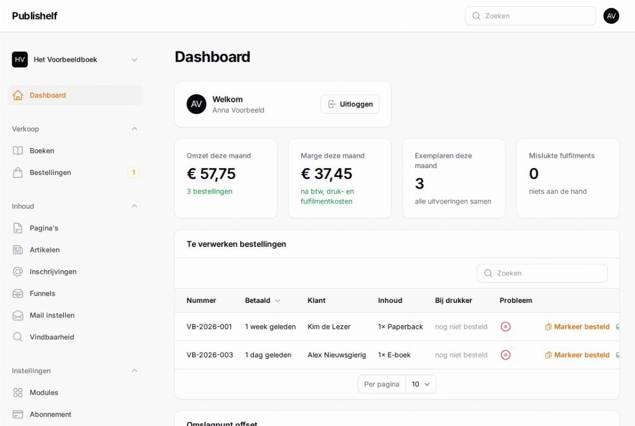Click 1× E-boek cell
635x426 pixels.
[394, 355]
